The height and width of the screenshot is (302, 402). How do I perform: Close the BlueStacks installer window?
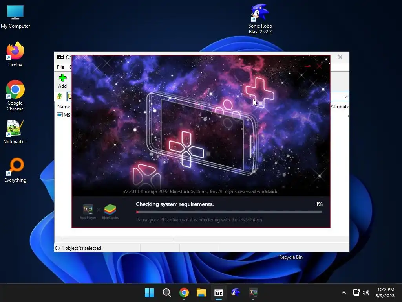(x=320, y=66)
